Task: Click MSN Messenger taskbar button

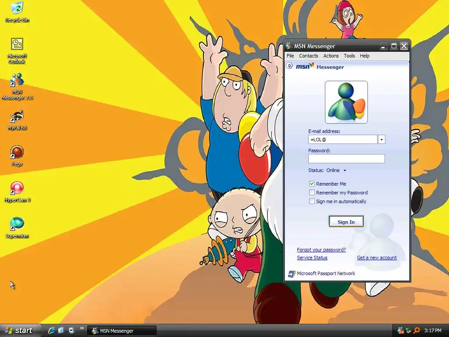Action: 122,331
